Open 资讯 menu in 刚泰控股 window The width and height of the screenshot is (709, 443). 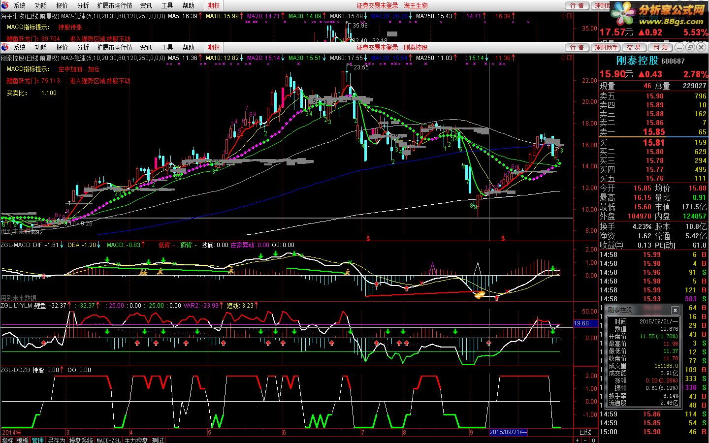coord(146,47)
